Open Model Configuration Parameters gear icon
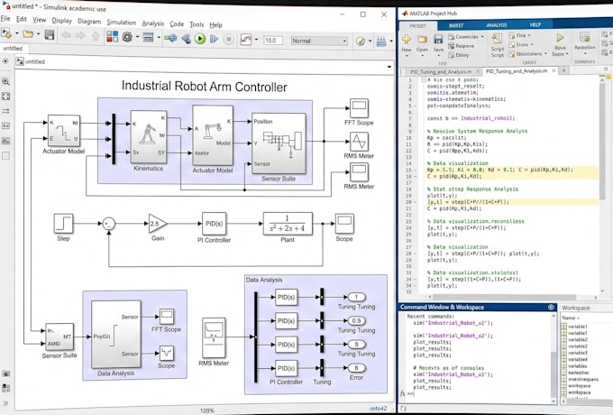 click(x=127, y=37)
